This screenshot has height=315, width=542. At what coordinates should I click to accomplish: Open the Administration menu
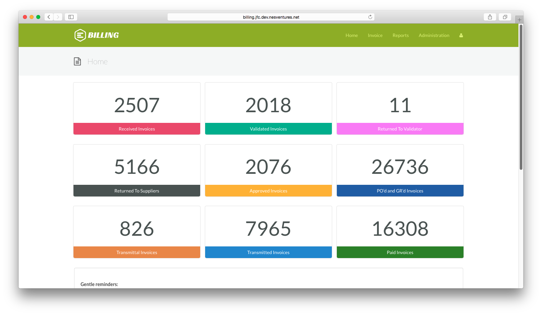pyautogui.click(x=434, y=35)
